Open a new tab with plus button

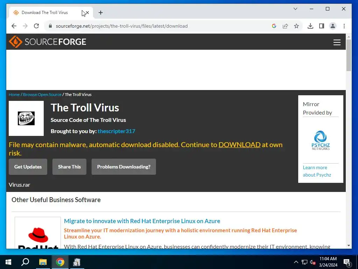100,13
